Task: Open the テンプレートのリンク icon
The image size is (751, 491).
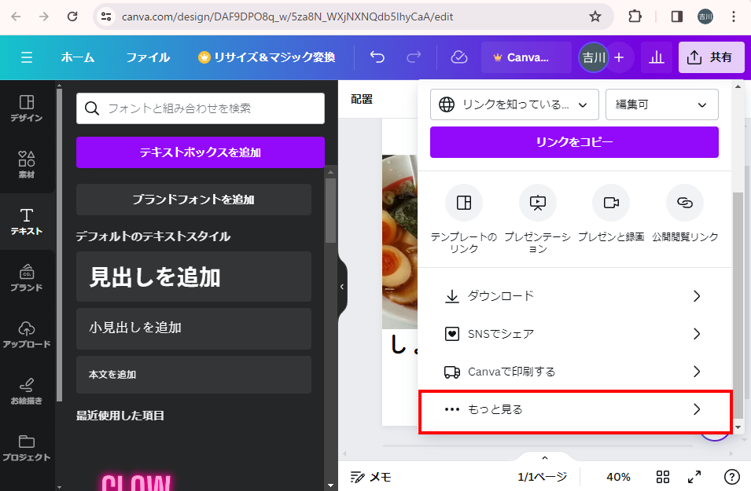Action: 464,203
